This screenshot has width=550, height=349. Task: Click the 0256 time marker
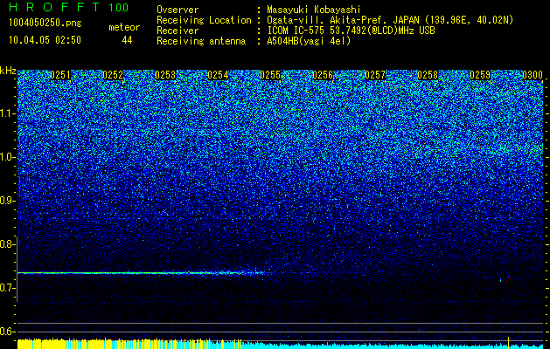pos(323,75)
